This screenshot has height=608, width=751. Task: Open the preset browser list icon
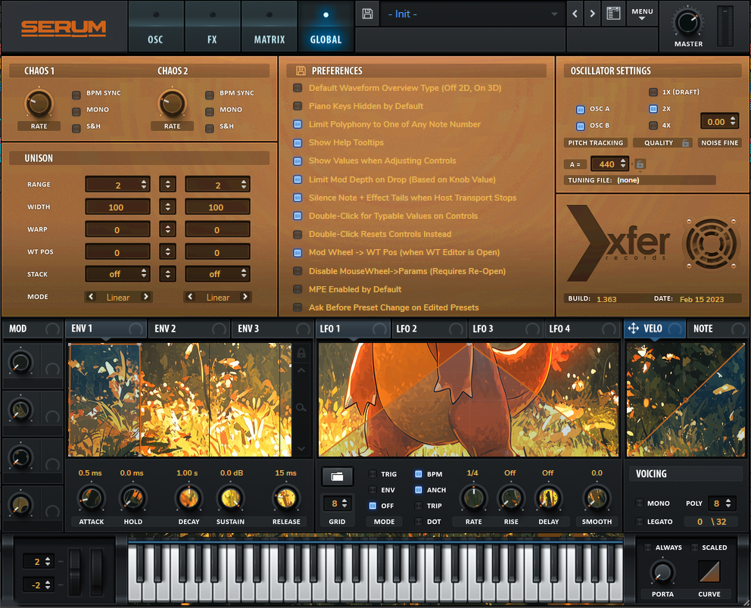point(613,14)
